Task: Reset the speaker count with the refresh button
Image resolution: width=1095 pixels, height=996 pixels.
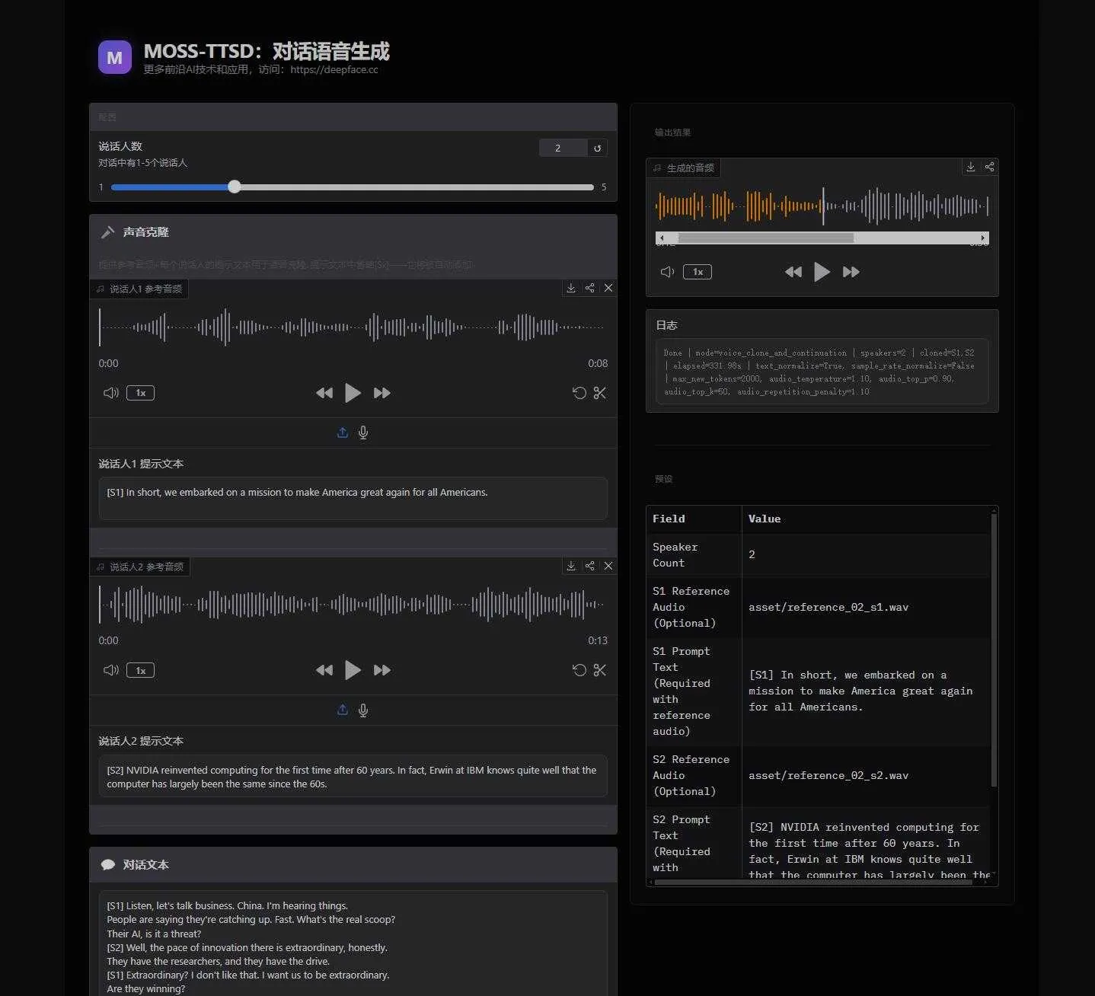Action: (x=597, y=148)
